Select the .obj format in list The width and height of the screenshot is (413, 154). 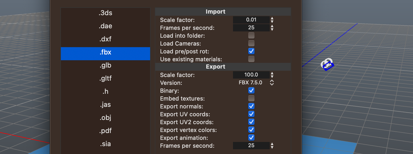click(x=105, y=118)
